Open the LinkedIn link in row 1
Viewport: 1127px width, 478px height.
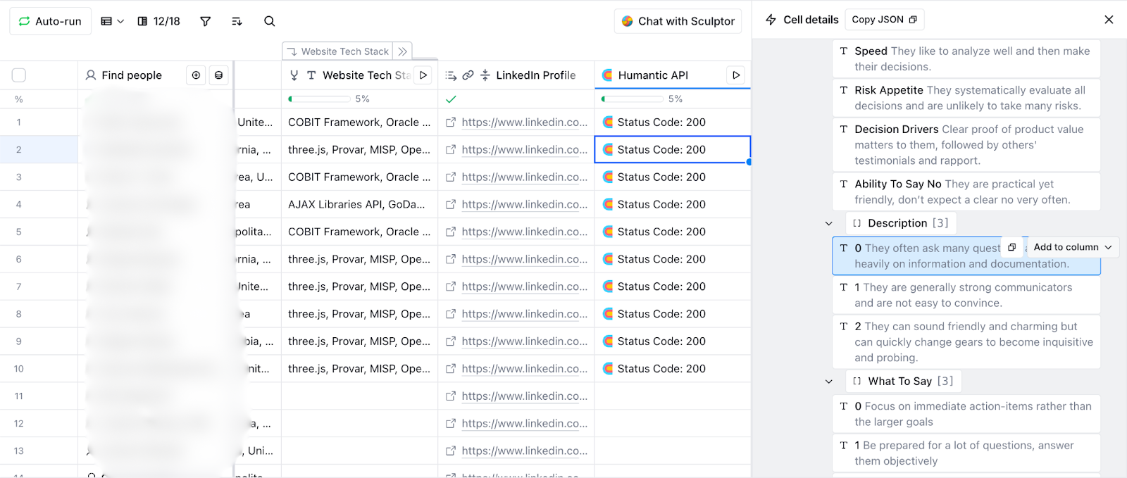[524, 122]
